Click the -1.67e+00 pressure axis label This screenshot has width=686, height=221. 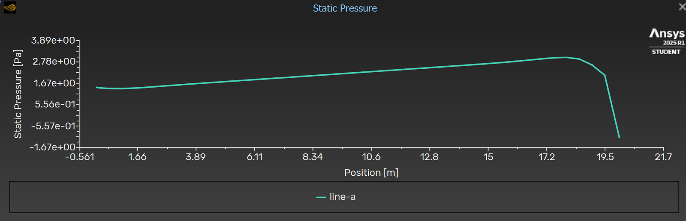pyautogui.click(x=52, y=147)
